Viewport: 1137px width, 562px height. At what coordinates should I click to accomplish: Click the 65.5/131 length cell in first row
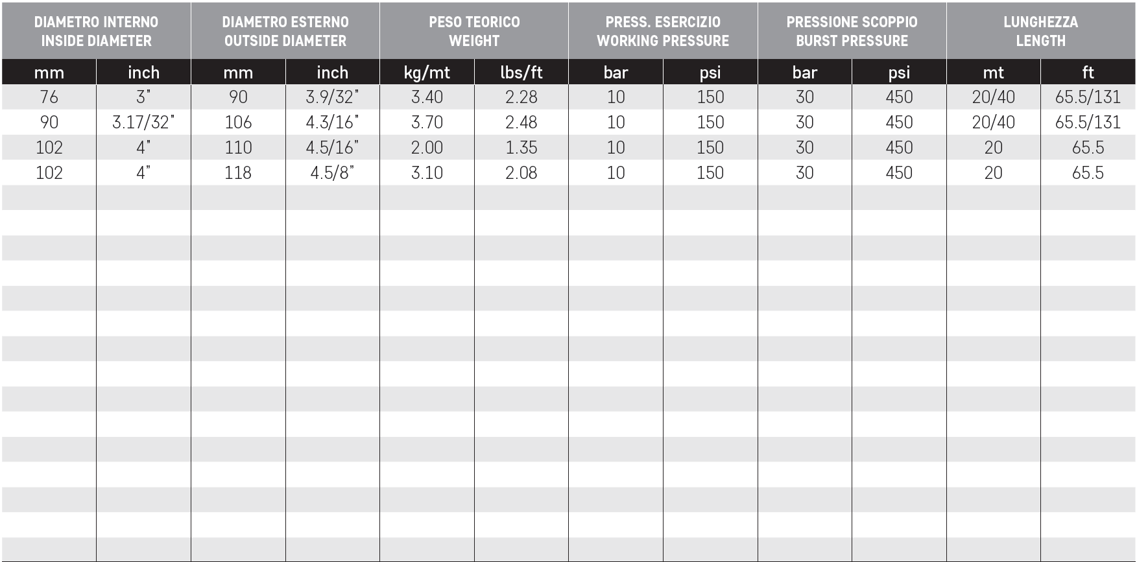[x=1088, y=97]
